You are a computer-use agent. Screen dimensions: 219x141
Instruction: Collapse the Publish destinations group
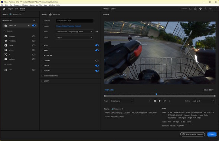pos(5,31)
